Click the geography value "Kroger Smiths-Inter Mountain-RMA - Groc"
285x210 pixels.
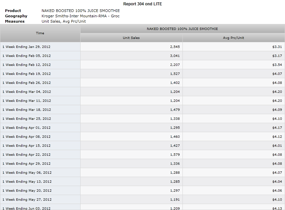click(81, 16)
